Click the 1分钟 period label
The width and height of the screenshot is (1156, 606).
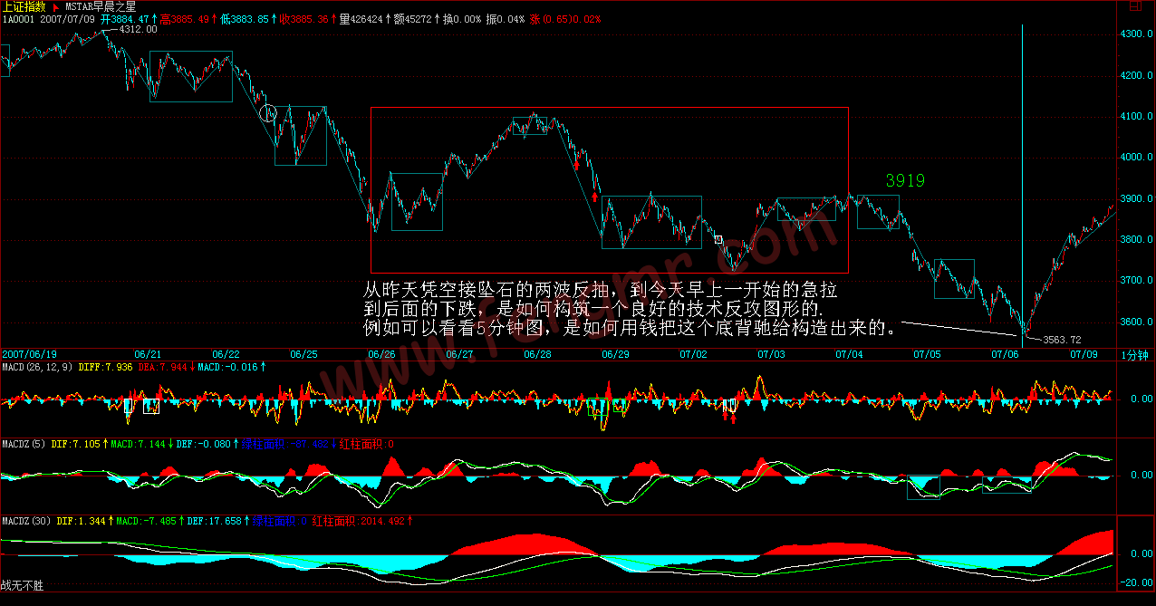tap(1136, 354)
